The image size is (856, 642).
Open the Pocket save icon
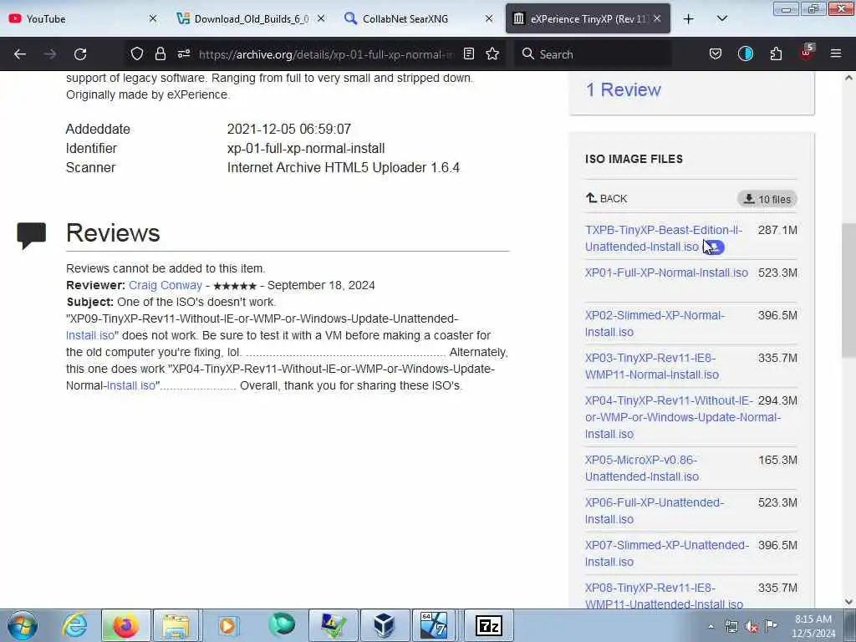point(716,53)
